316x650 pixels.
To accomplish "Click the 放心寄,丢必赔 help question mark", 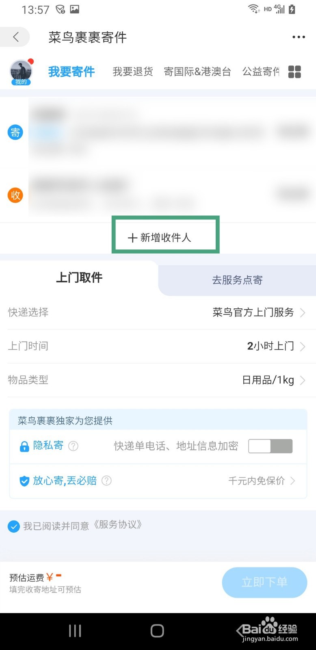I will coord(106,481).
